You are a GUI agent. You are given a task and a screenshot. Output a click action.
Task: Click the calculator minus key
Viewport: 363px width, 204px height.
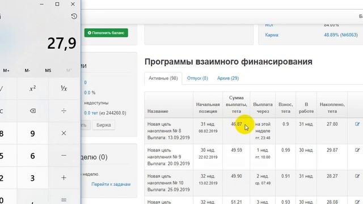click(x=64, y=155)
